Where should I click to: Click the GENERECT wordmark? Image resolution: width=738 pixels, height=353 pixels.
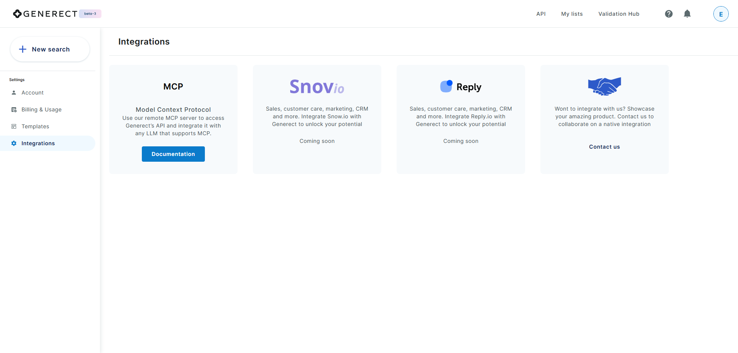(x=50, y=14)
